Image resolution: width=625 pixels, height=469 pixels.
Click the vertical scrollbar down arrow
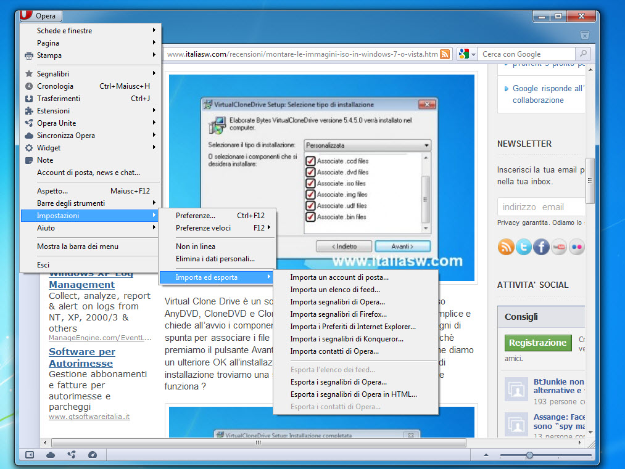[590, 433]
